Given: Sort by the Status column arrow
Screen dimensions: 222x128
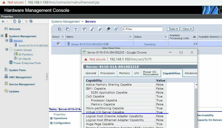Looking at the screenshot, I should point(165,37).
